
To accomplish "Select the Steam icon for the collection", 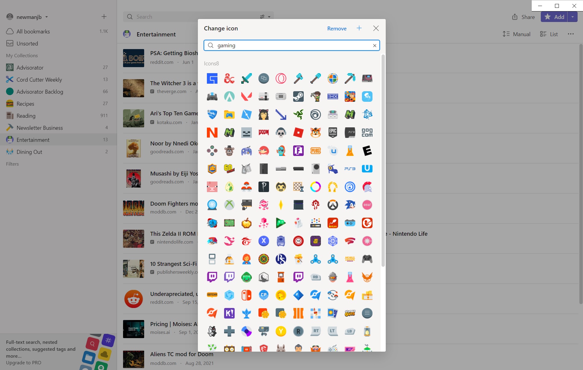I will coord(298,96).
